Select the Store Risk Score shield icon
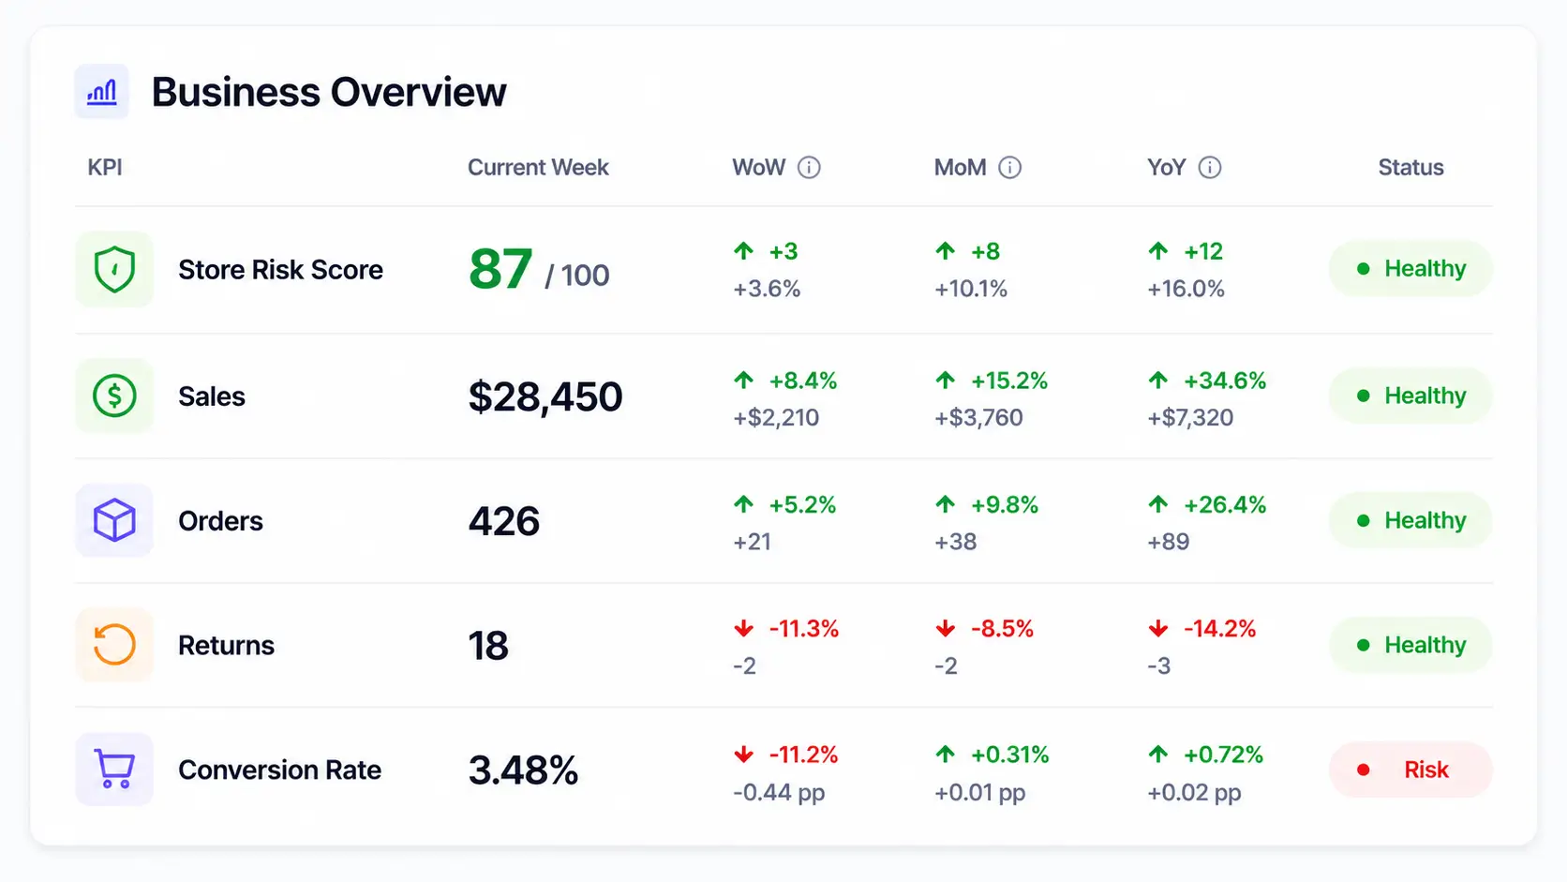Image resolution: width=1567 pixels, height=882 pixels. (x=114, y=269)
